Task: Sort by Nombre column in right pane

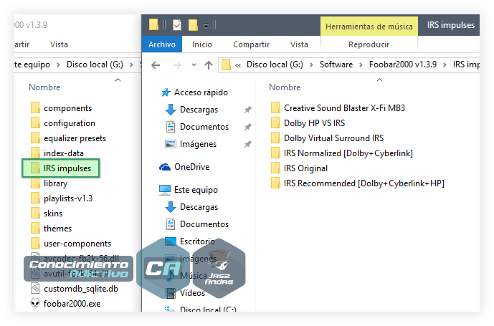Action: pos(285,87)
